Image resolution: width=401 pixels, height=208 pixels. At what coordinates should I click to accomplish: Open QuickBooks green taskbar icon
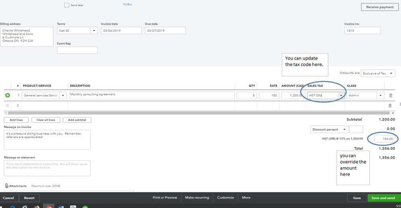(x=85, y=206)
